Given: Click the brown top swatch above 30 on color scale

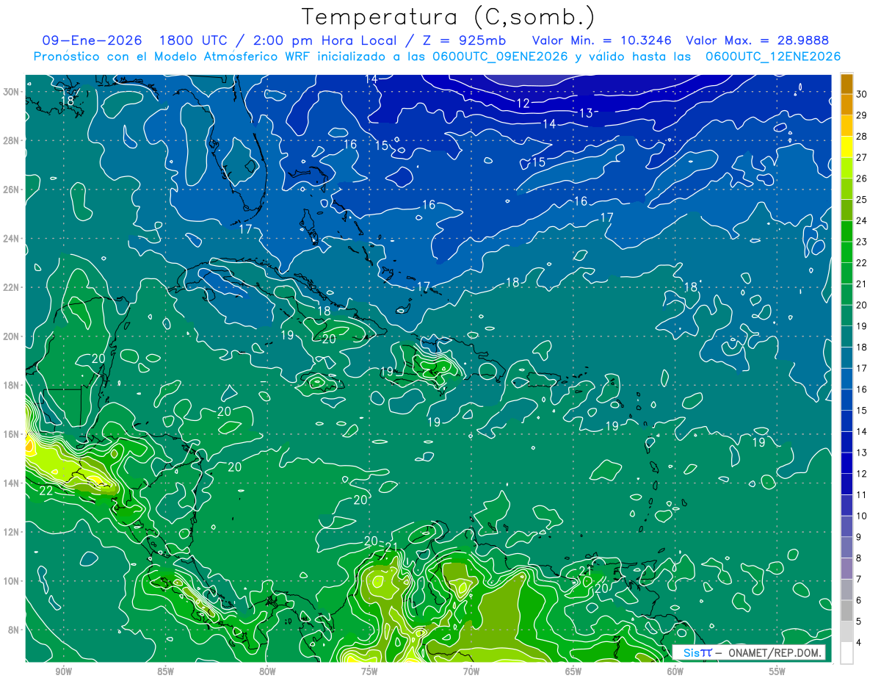Looking at the screenshot, I should pyautogui.click(x=846, y=84).
